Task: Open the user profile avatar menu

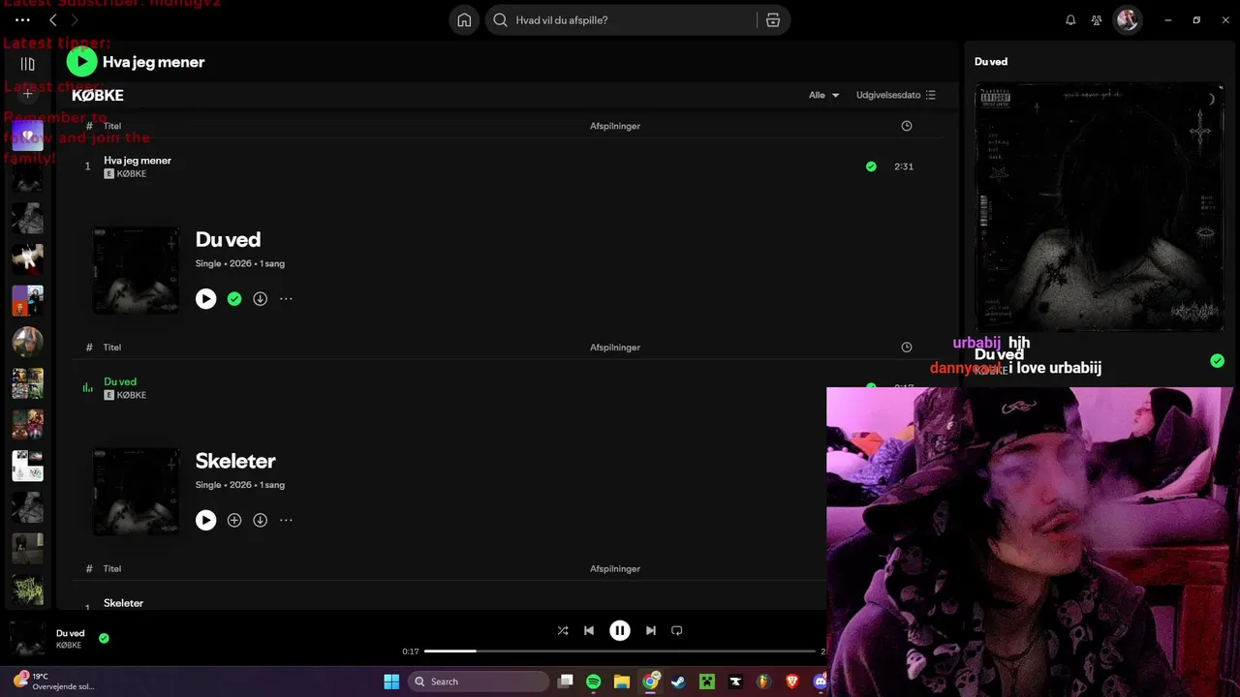Action: coord(1128,20)
